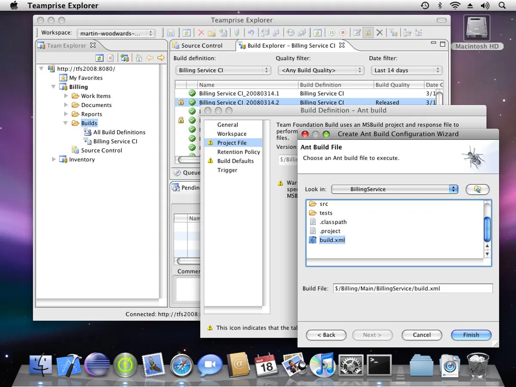
Task: Click the up-folder button beside Look in
Action: click(477, 189)
